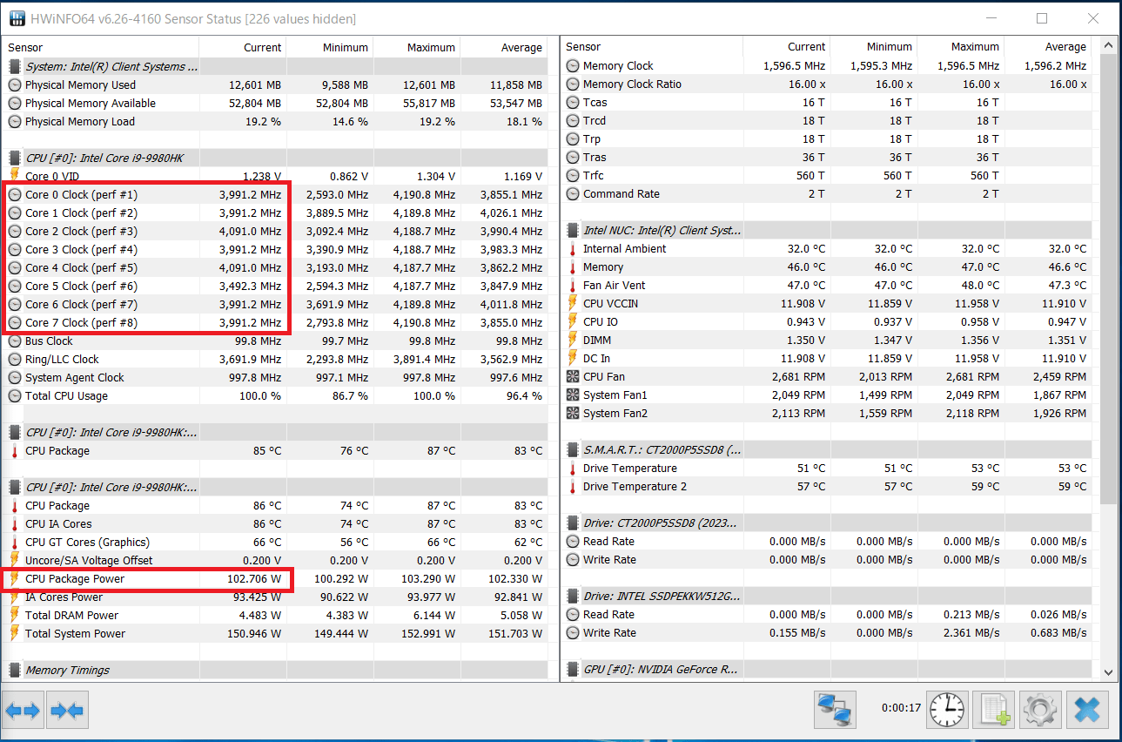Click the right panel scrollbar up arrow

[x=1108, y=45]
